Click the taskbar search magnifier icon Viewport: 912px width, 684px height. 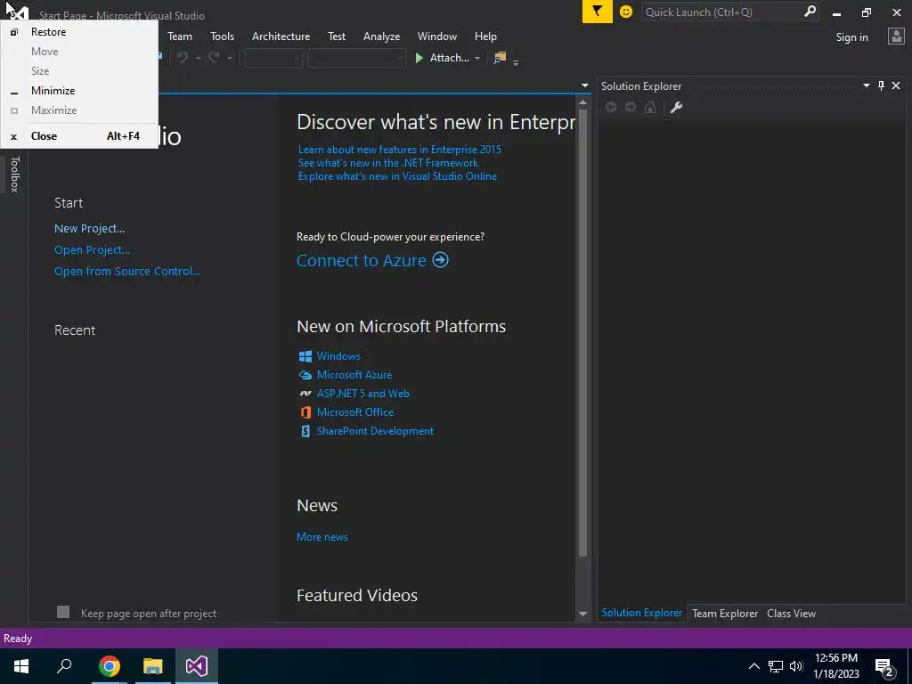(64, 666)
